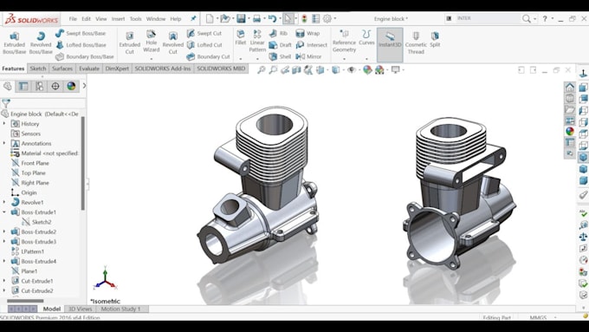Choose the Lofted Cut feature
Screen dimensions: 589x332
click(204, 45)
